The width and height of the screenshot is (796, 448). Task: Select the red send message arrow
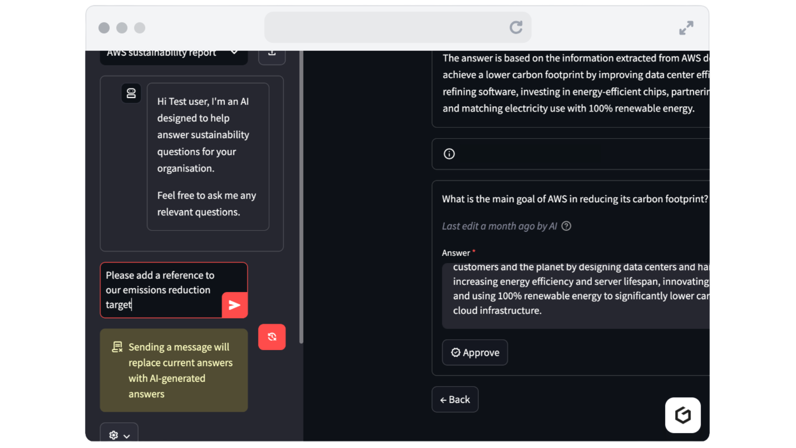click(x=234, y=305)
